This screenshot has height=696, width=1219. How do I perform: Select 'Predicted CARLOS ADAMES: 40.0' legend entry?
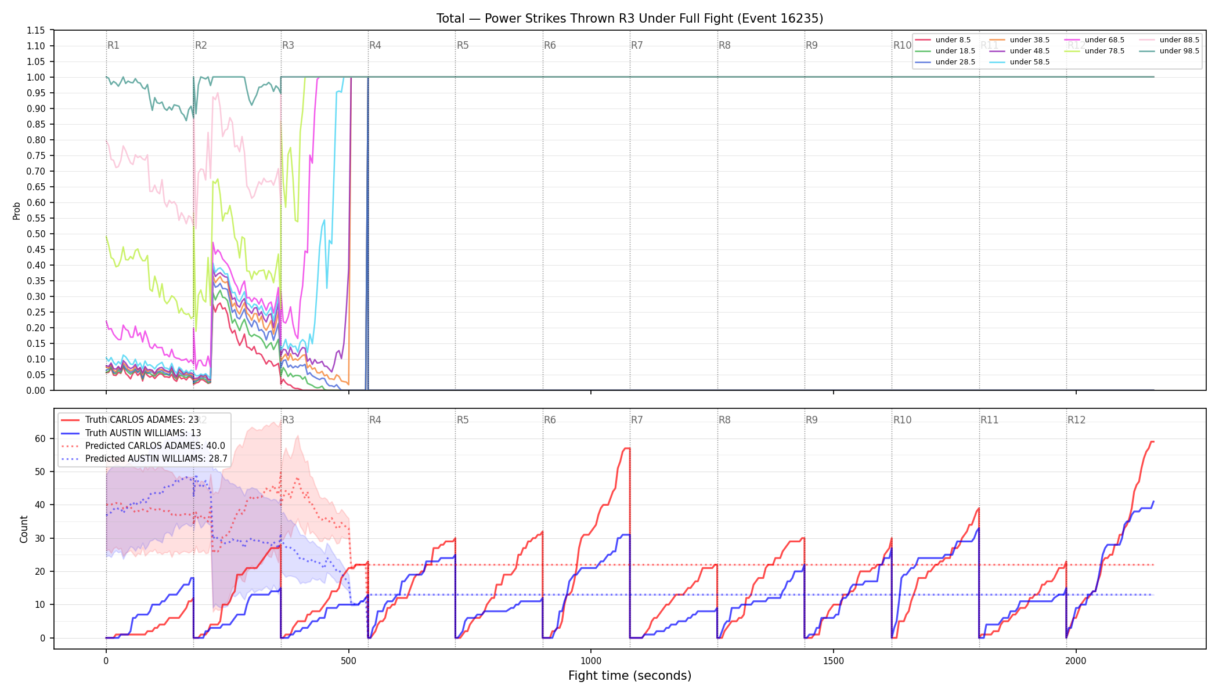point(143,446)
